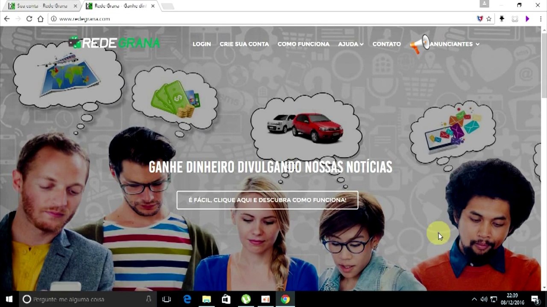Click the GANHE DINHEIRO DIVULGANDO headline
Viewport: 547px width, 307px height.
[x=270, y=167]
